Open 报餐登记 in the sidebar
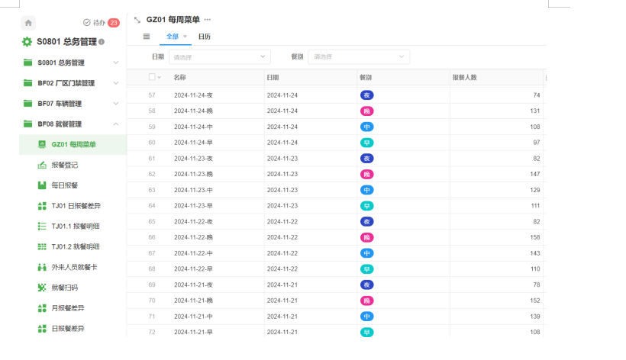Screen dimensions: 626x360 pos(64,165)
